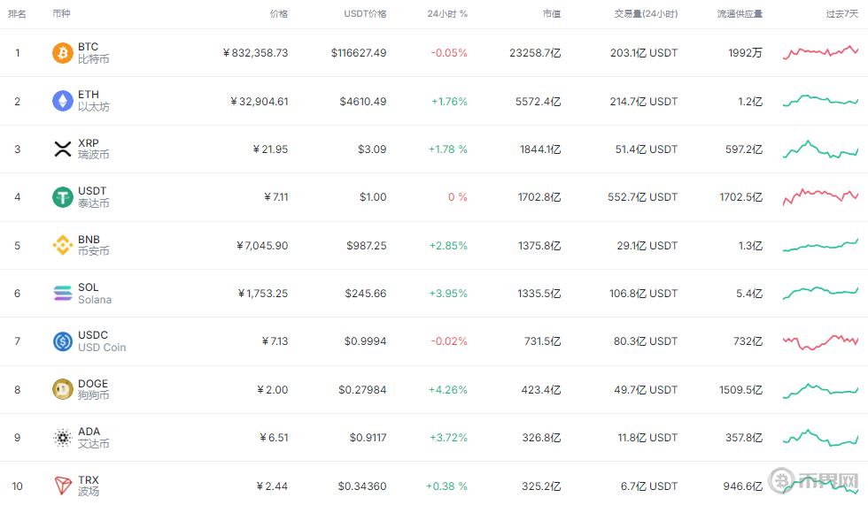Click the Ethereum ETH coin icon
This screenshot has width=868, height=505.
(62, 101)
